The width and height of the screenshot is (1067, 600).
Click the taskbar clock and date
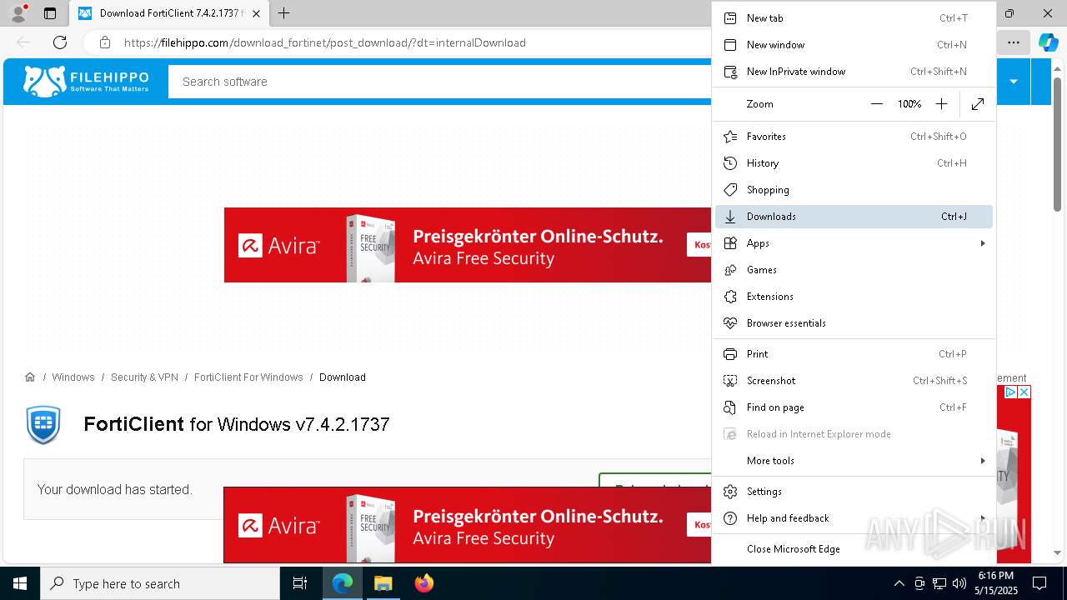996,583
